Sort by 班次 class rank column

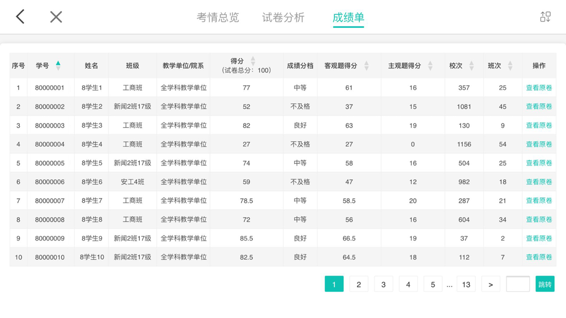pos(510,66)
